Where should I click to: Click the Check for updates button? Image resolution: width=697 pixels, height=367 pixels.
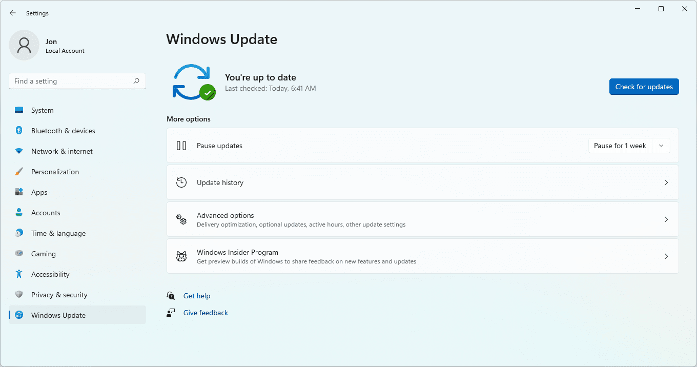pyautogui.click(x=644, y=87)
